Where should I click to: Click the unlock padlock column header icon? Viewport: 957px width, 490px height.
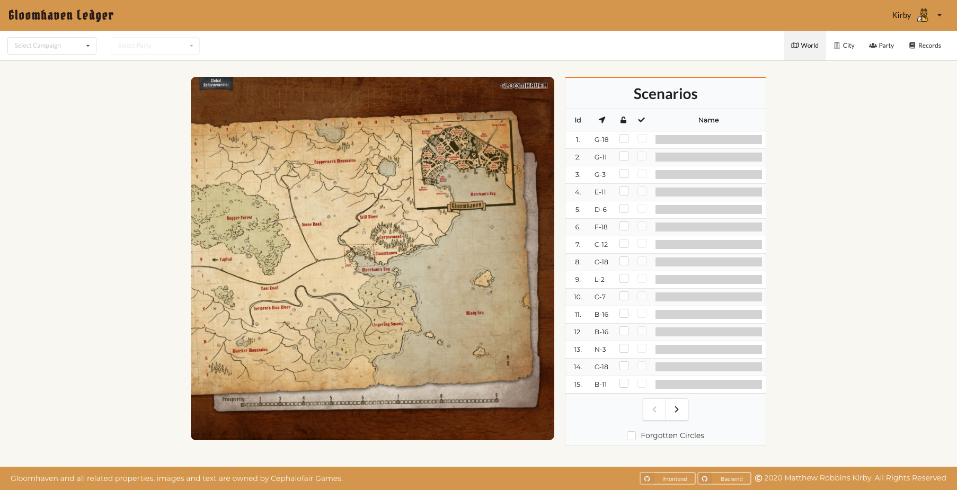624,120
